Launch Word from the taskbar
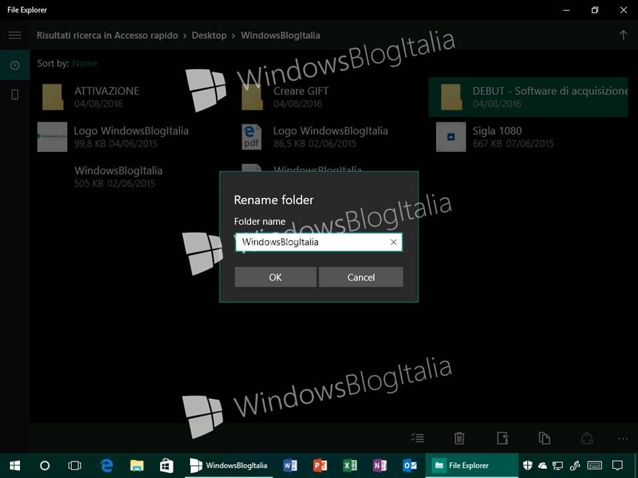The image size is (638, 478). click(x=290, y=465)
